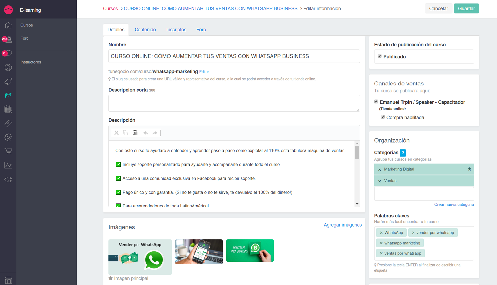This screenshot has height=285, width=497.
Task: Select the WhatsApp para empresas thumbnail
Action: [250, 251]
